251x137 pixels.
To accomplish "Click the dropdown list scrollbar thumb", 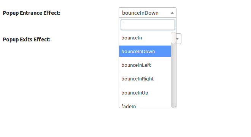I will pyautogui.click(x=173, y=38).
